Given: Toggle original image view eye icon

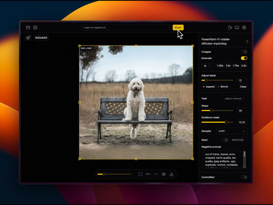Looking at the screenshot, I should pyautogui.click(x=164, y=174).
